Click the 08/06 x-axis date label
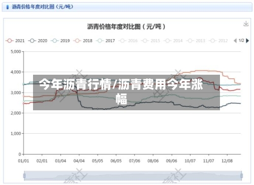This screenshot has height=185, width=254. point(153,161)
